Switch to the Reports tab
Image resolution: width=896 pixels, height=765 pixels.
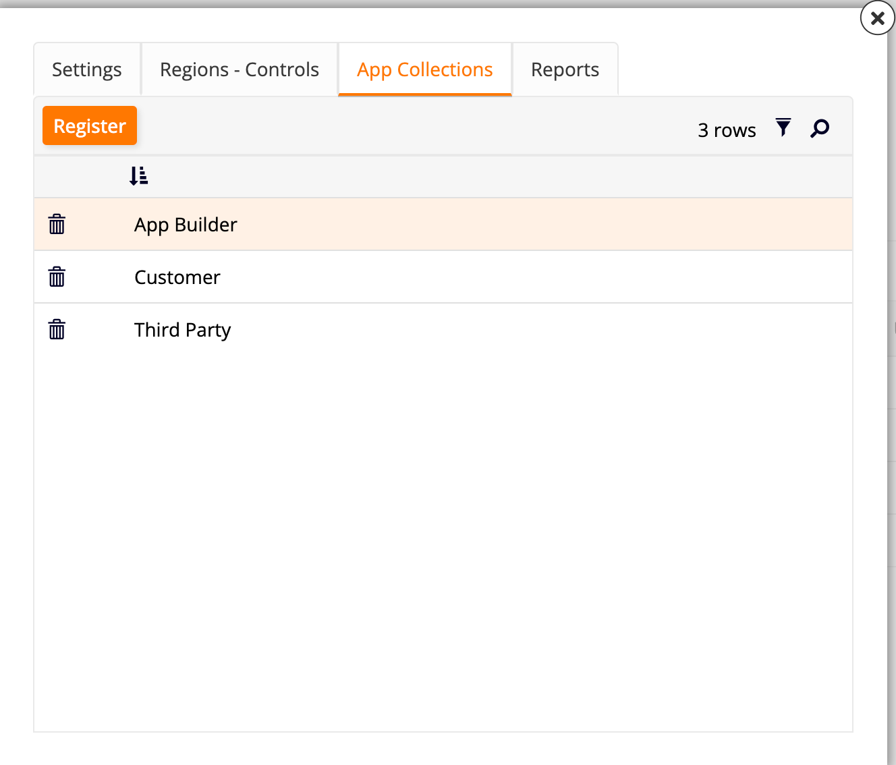pos(565,69)
